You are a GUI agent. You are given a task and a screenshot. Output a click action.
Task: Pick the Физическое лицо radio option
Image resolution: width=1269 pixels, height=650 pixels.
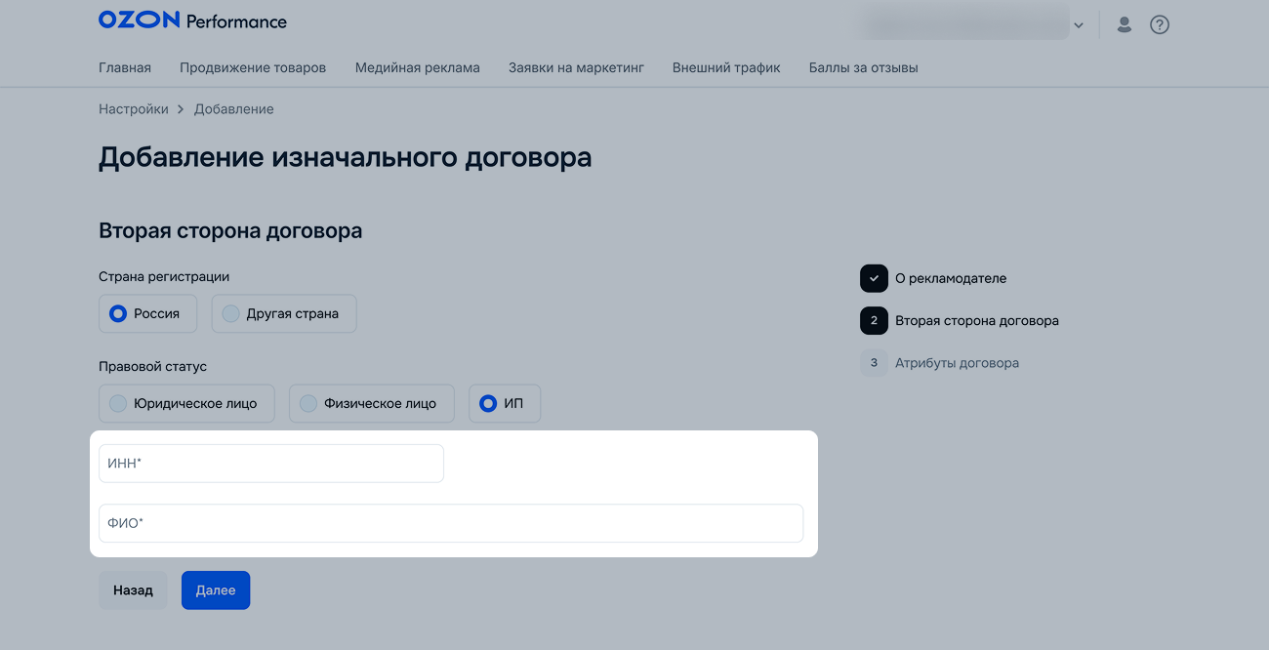pos(371,403)
